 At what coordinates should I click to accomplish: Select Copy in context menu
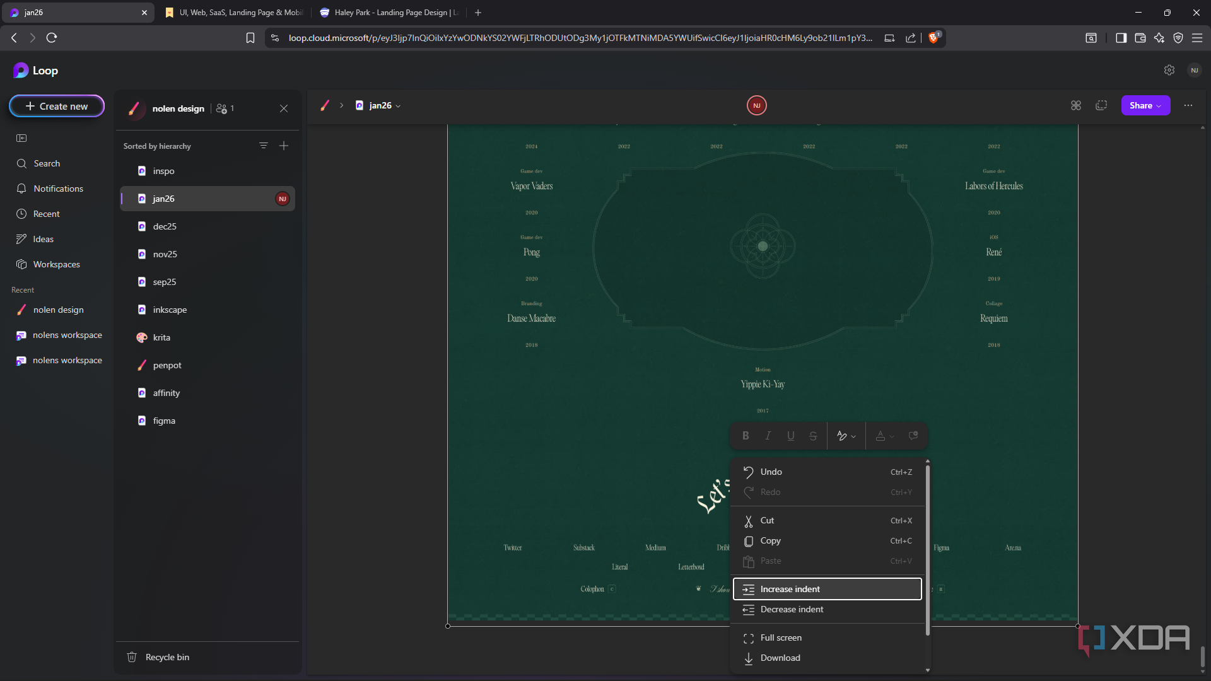[x=828, y=540]
